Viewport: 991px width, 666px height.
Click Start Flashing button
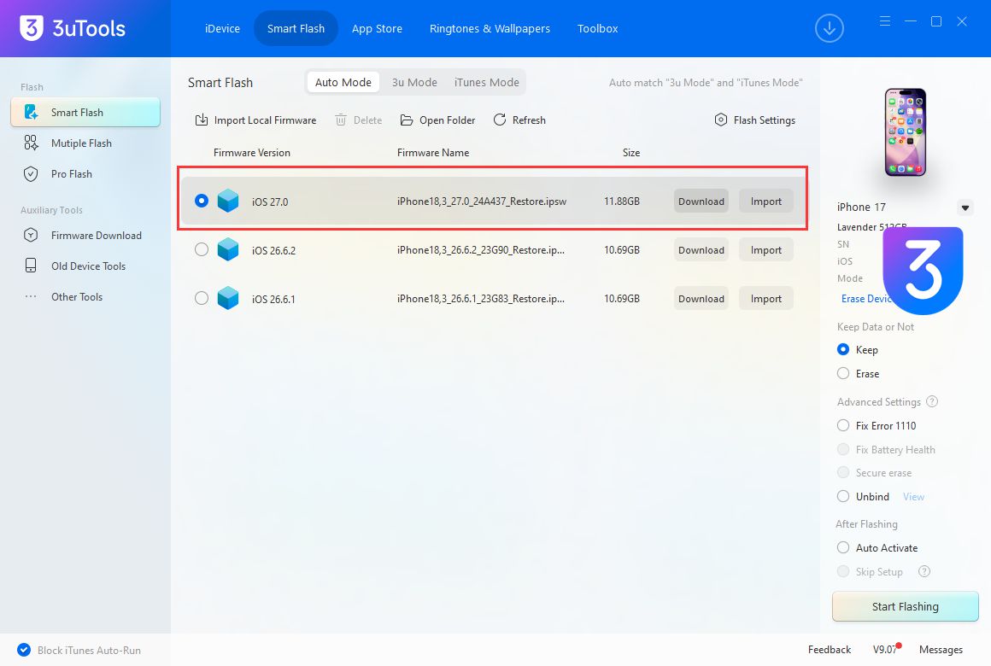click(905, 606)
